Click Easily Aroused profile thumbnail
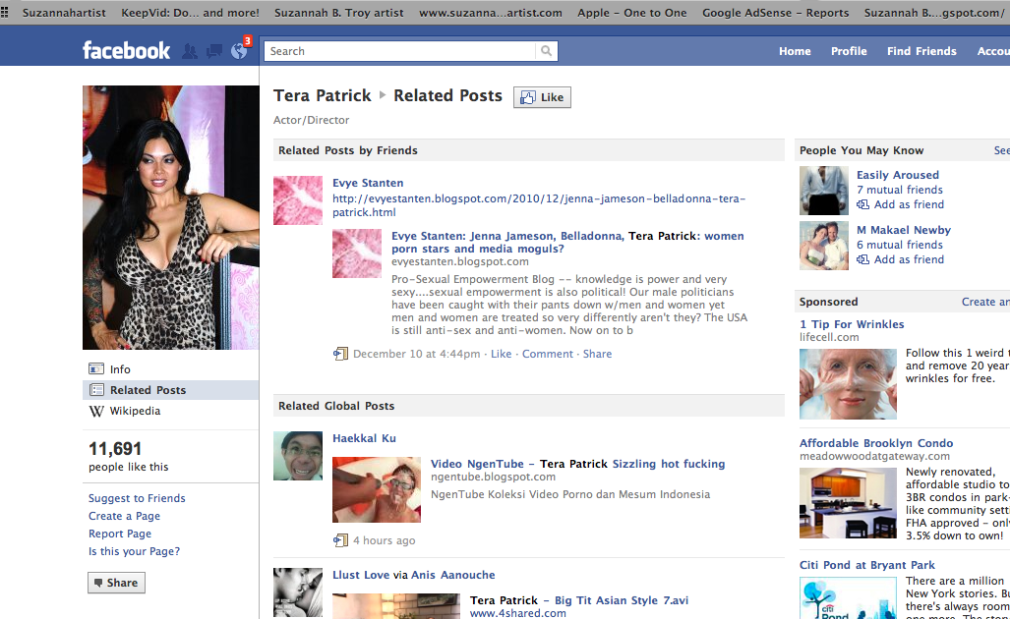Image resolution: width=1010 pixels, height=619 pixels. 824,191
